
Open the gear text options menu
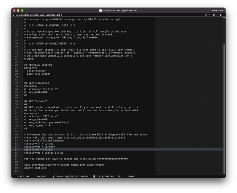[14, 15]
